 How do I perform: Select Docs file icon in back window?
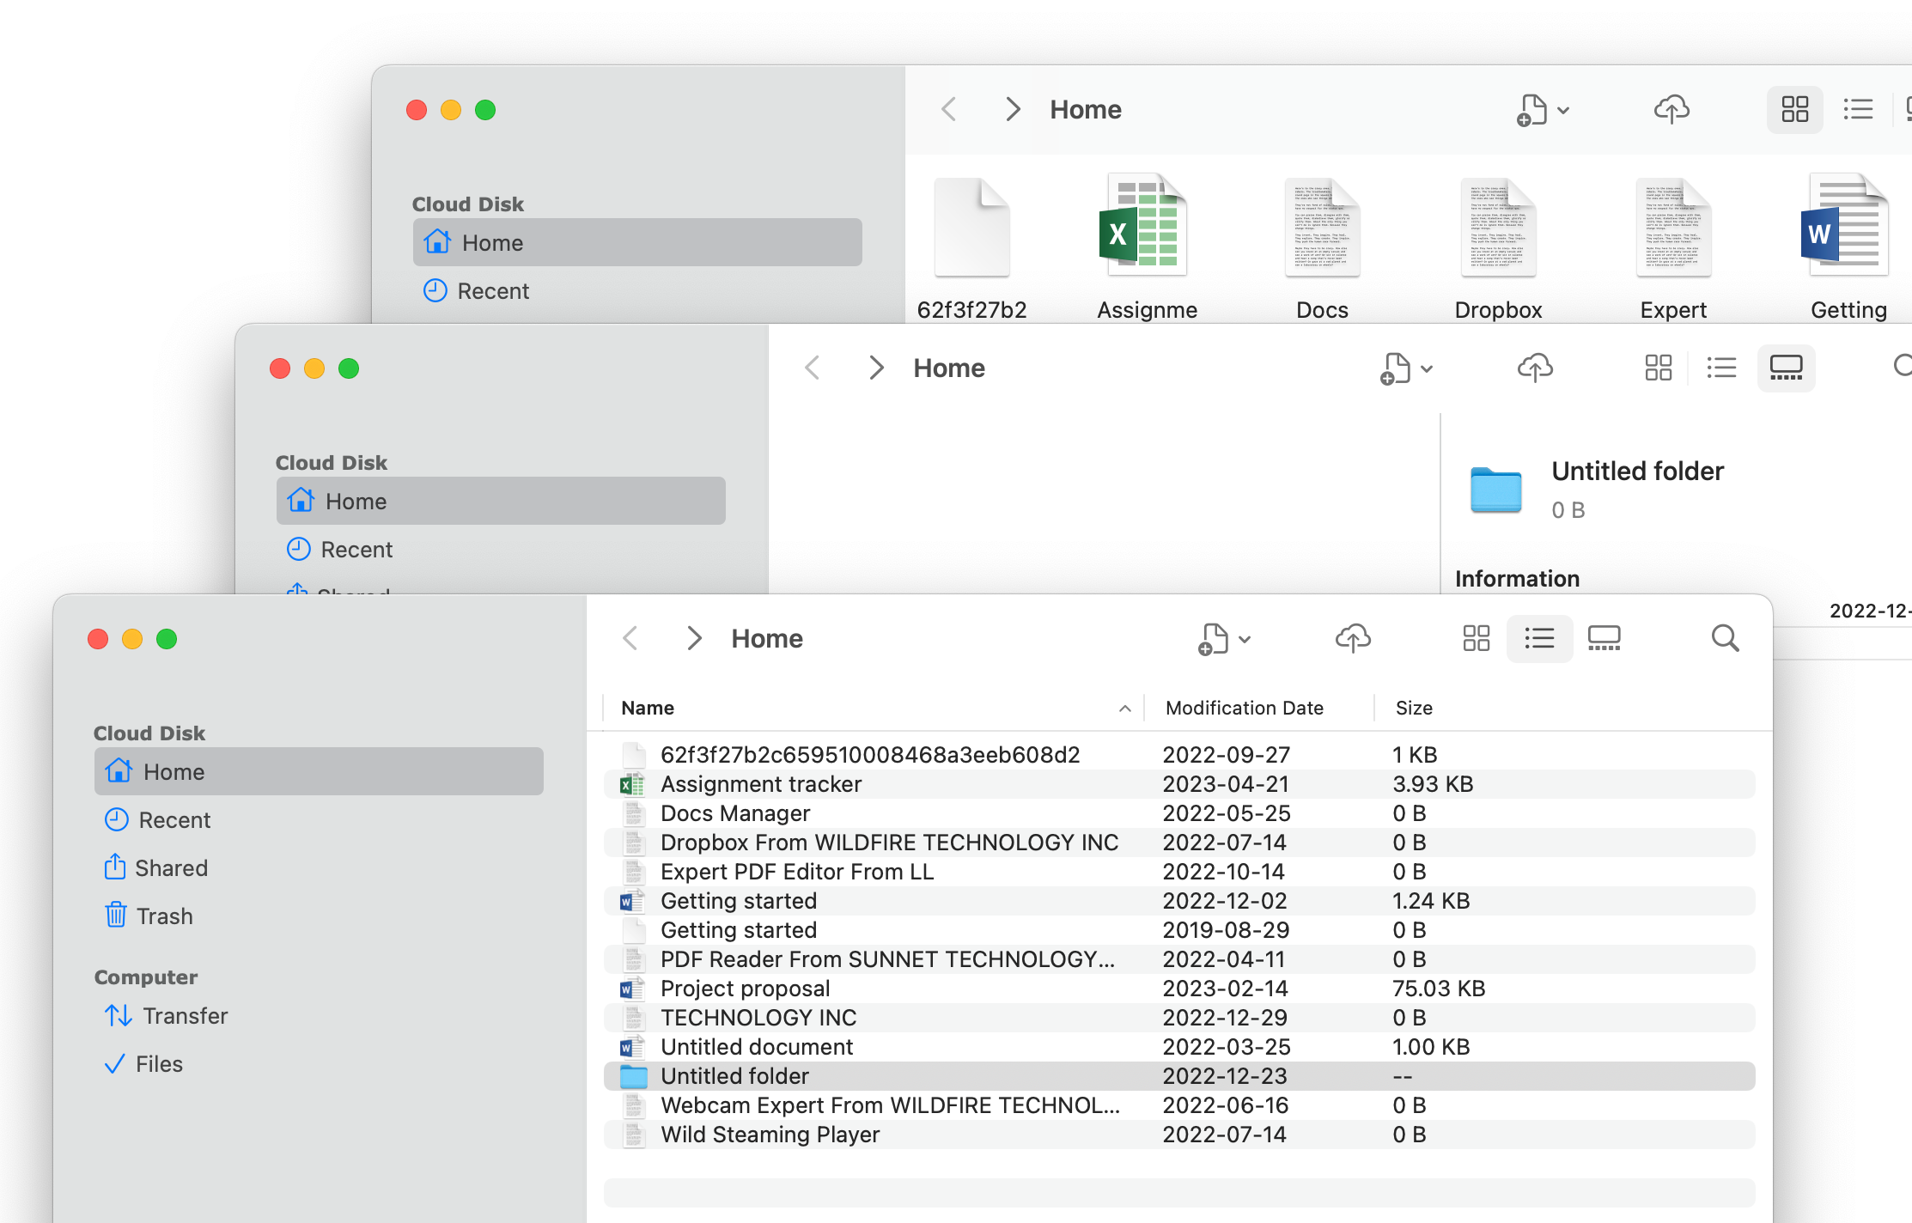click(1322, 228)
